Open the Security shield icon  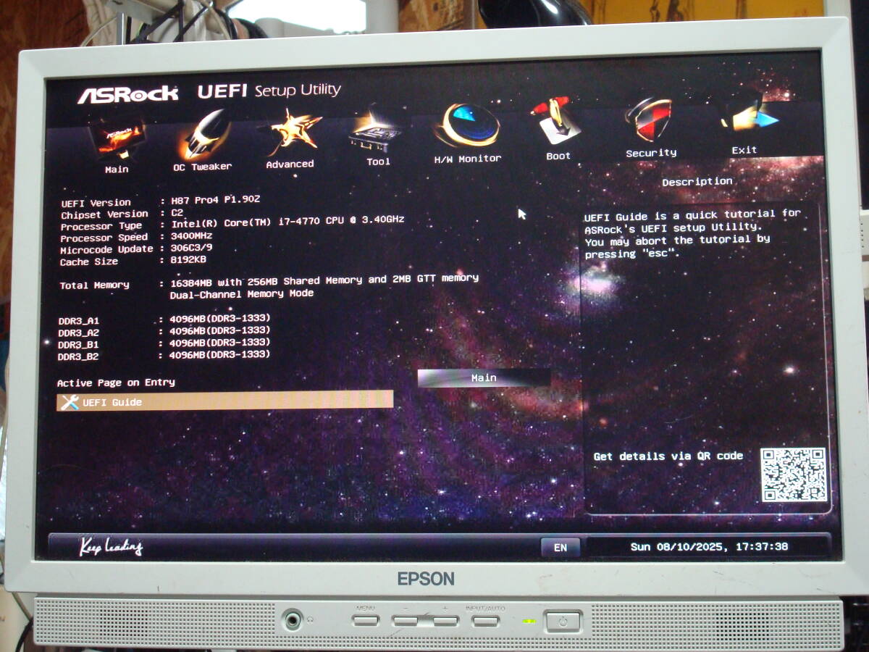[x=649, y=120]
